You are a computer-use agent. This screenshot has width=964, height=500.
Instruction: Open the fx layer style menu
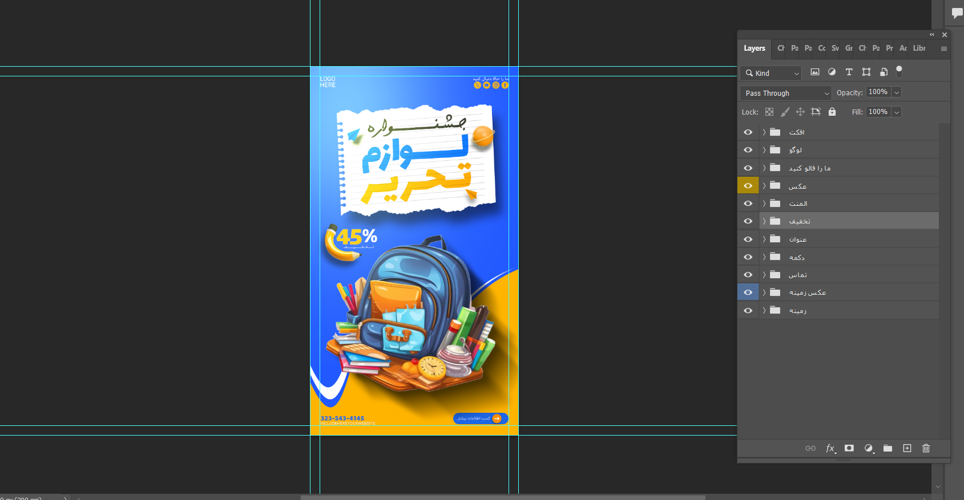click(831, 449)
